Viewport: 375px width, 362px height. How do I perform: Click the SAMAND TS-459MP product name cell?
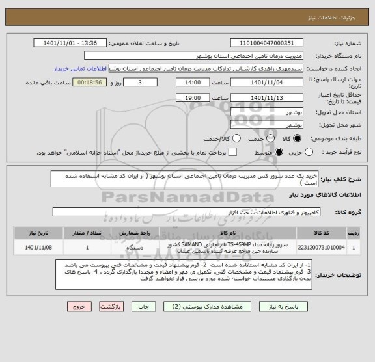tap(228, 248)
